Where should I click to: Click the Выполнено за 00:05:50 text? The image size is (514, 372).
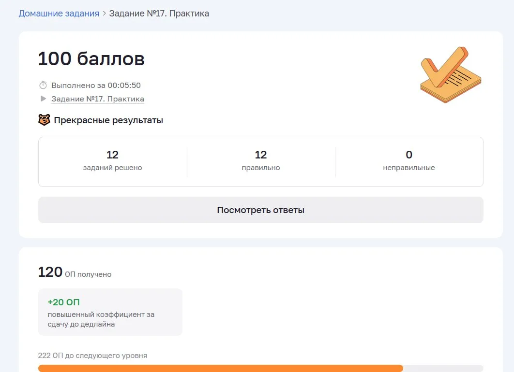[96, 86]
